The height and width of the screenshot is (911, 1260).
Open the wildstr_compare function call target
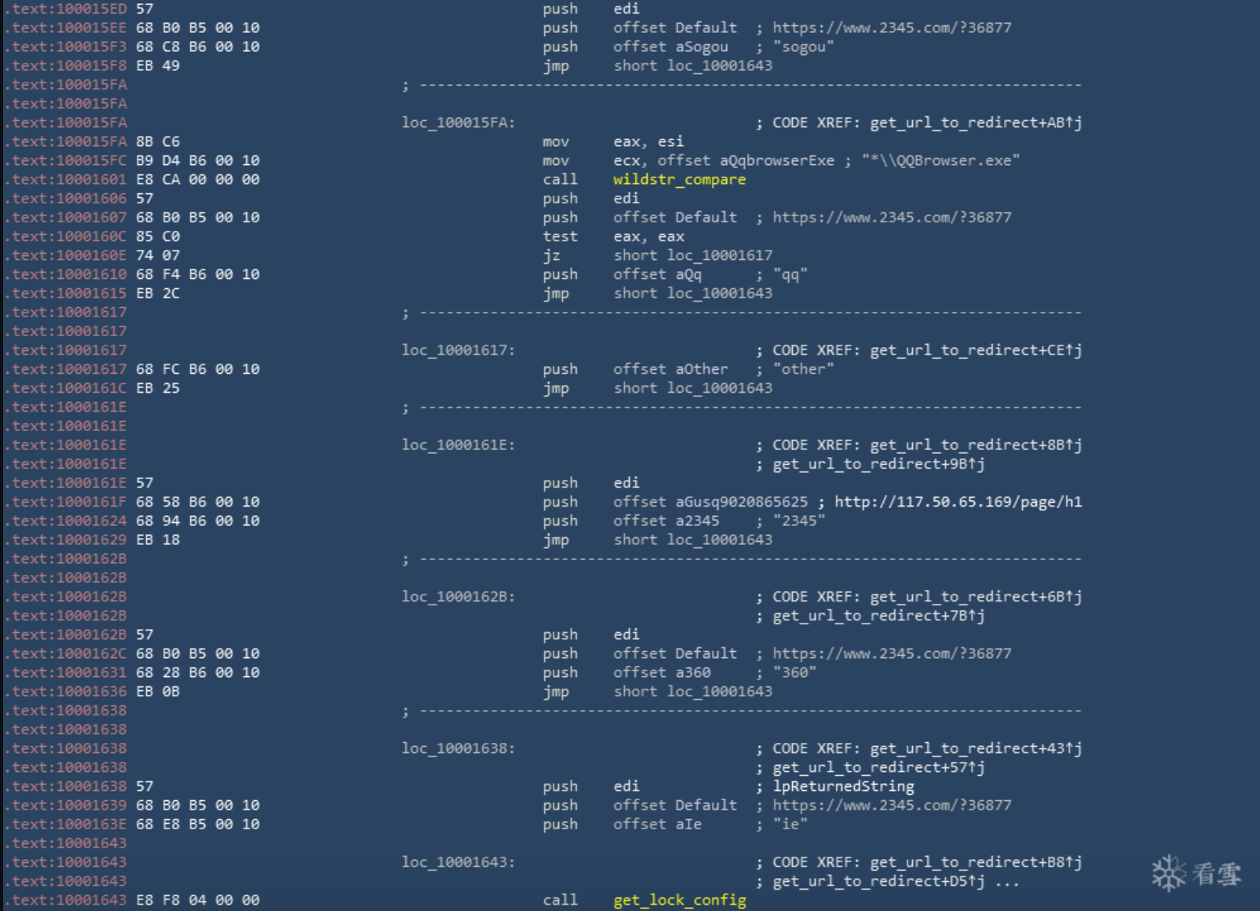[679, 180]
